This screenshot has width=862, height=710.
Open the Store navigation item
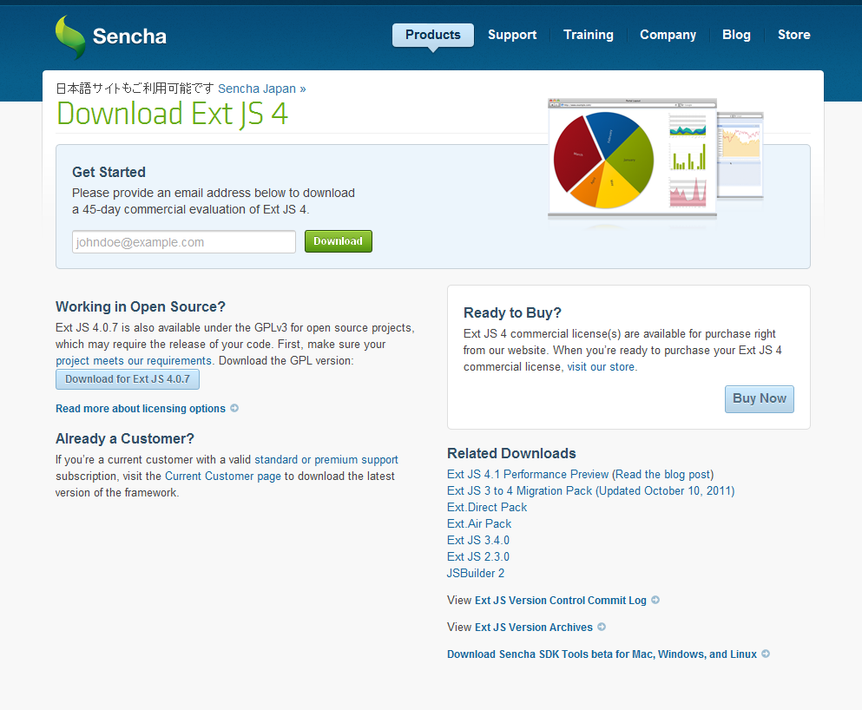[793, 35]
